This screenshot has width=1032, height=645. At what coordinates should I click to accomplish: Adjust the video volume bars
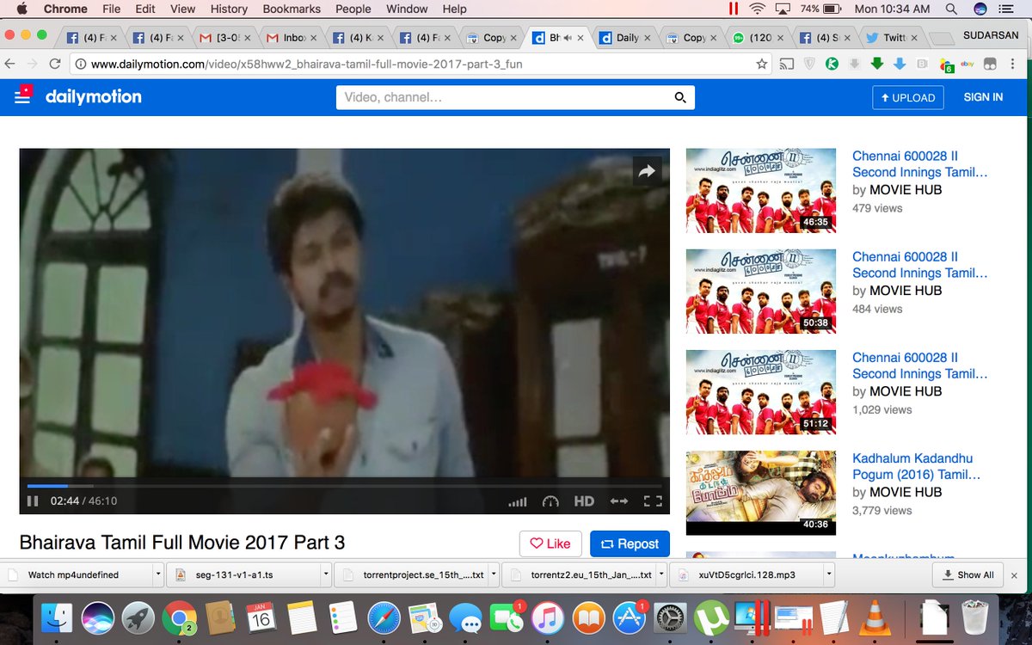[x=517, y=501]
